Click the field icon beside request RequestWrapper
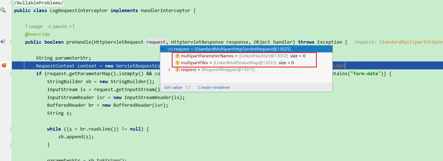 pos(178,70)
